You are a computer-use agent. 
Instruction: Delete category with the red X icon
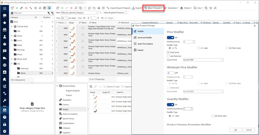pos(26,8)
